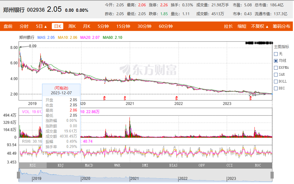The width and height of the screenshot is (294, 184).
Task: Click 缩短 to shorten the chart
Action: click(242, 26)
